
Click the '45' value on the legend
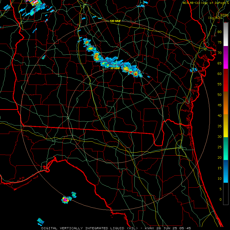tap(220, 105)
